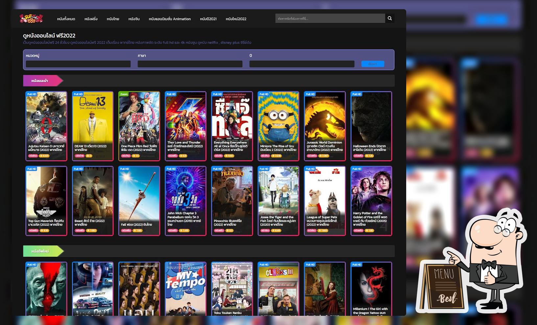Click Full HD badge on Halloween Ends card

[357, 94]
